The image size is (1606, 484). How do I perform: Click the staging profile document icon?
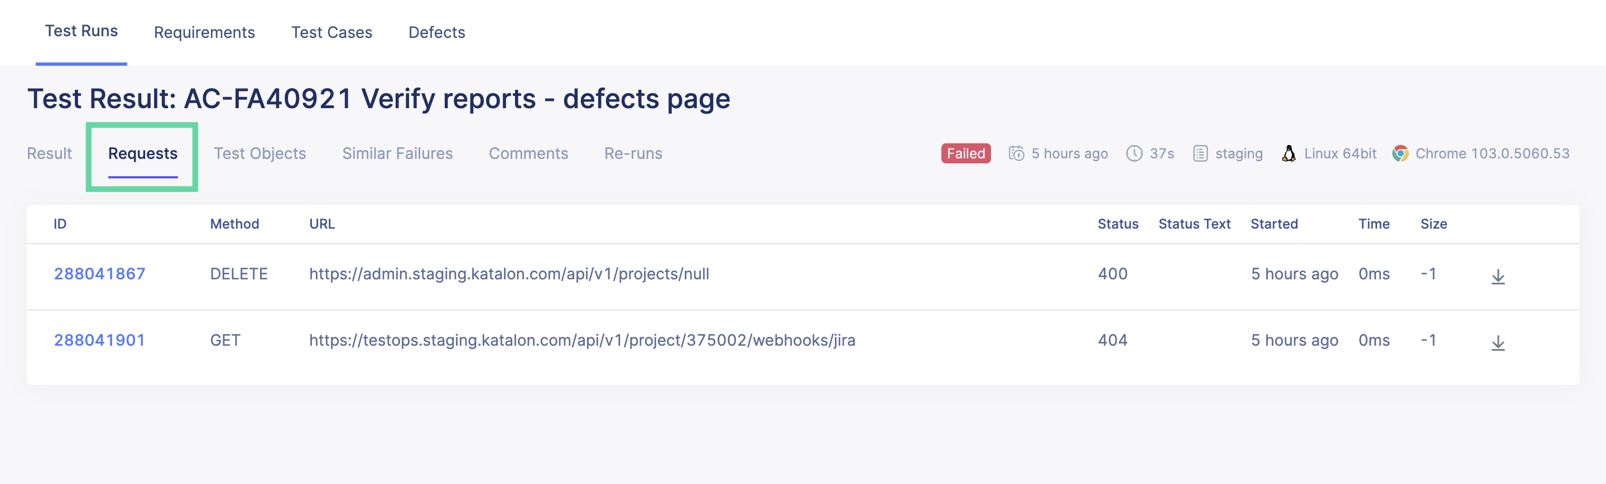click(x=1200, y=153)
